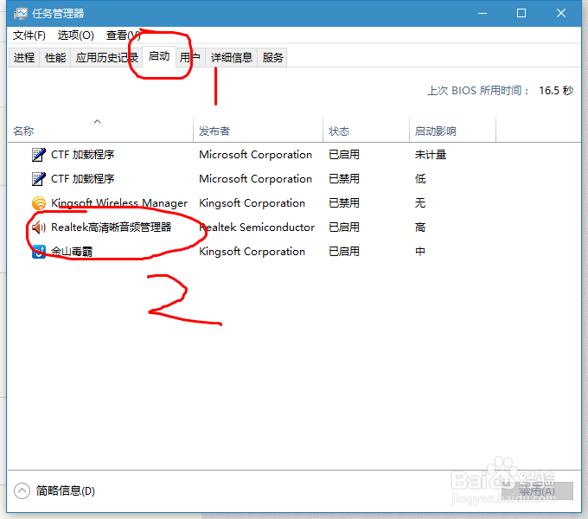Click the 禁用(A) button

point(537,490)
